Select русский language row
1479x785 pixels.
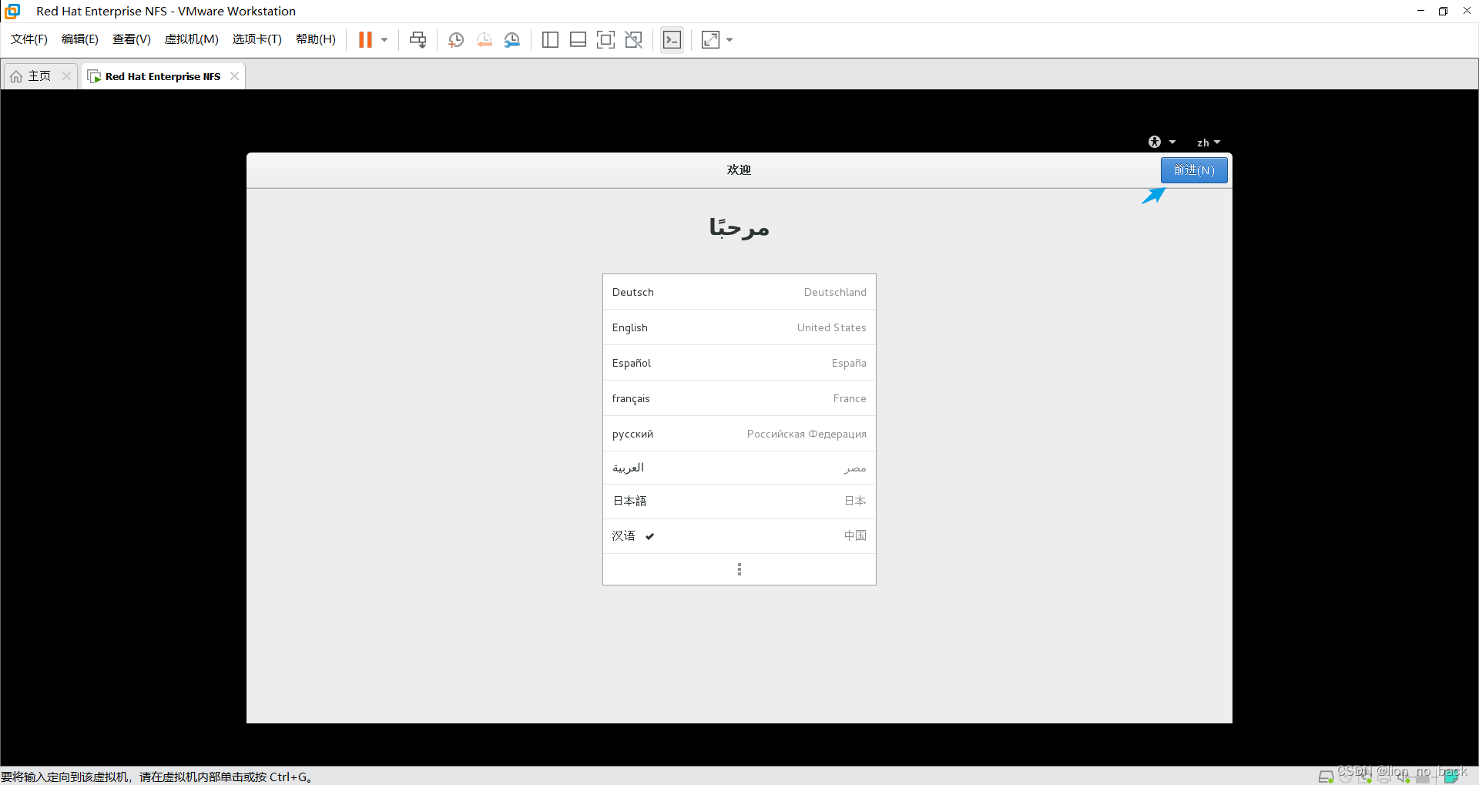[x=739, y=434]
